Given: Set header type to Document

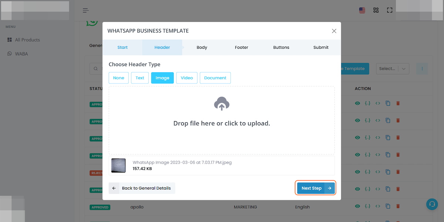Looking at the screenshot, I should click(x=215, y=78).
